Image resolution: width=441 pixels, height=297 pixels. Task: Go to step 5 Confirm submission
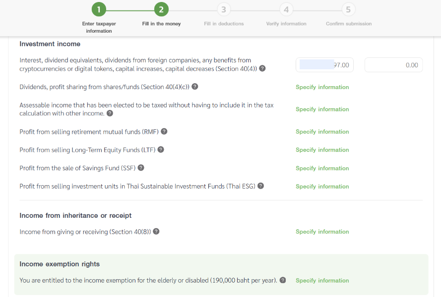349,9
